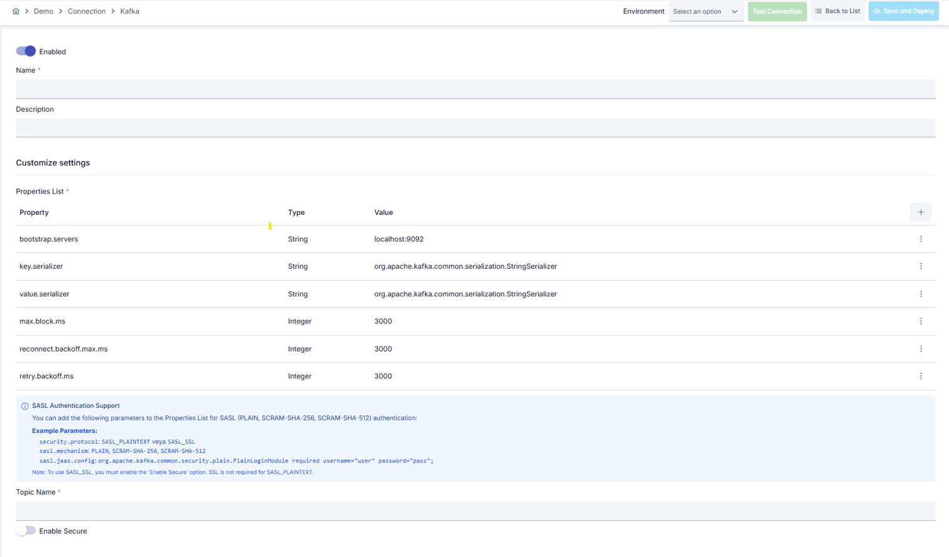
Task: Click the sasl.mechanism example line
Action: tap(122, 451)
